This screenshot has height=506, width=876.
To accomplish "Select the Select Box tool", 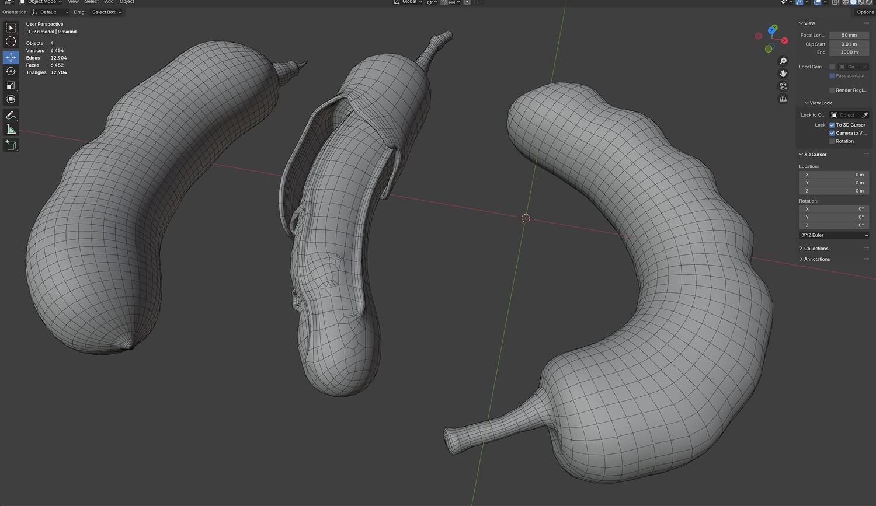I will point(11,27).
